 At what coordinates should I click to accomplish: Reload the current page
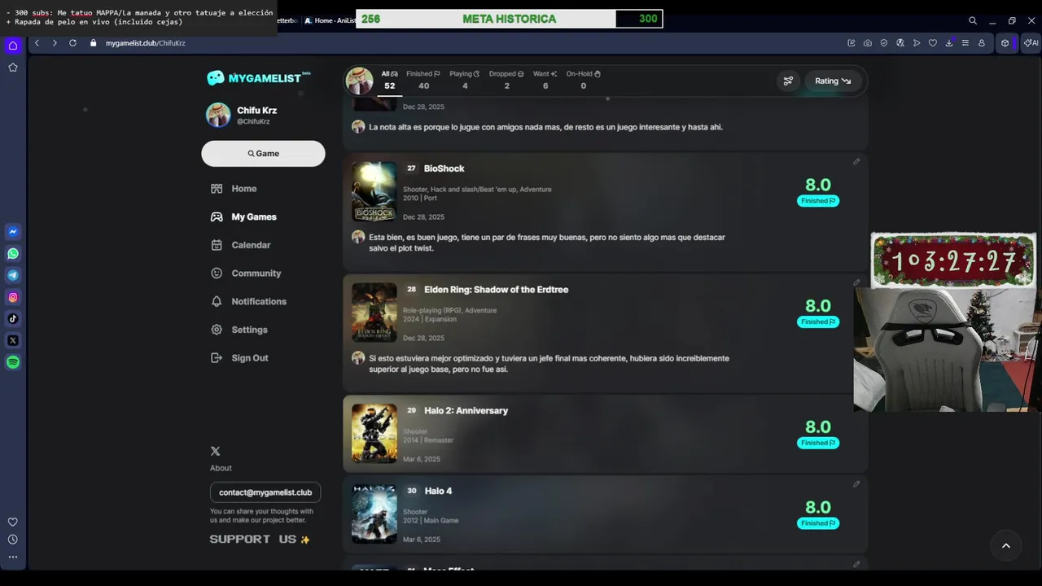[x=72, y=43]
